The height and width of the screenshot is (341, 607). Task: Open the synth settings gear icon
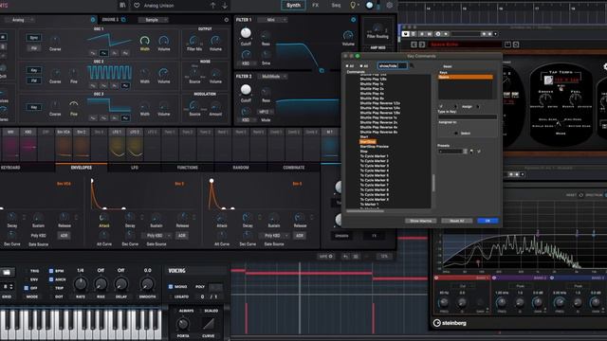(x=390, y=5)
